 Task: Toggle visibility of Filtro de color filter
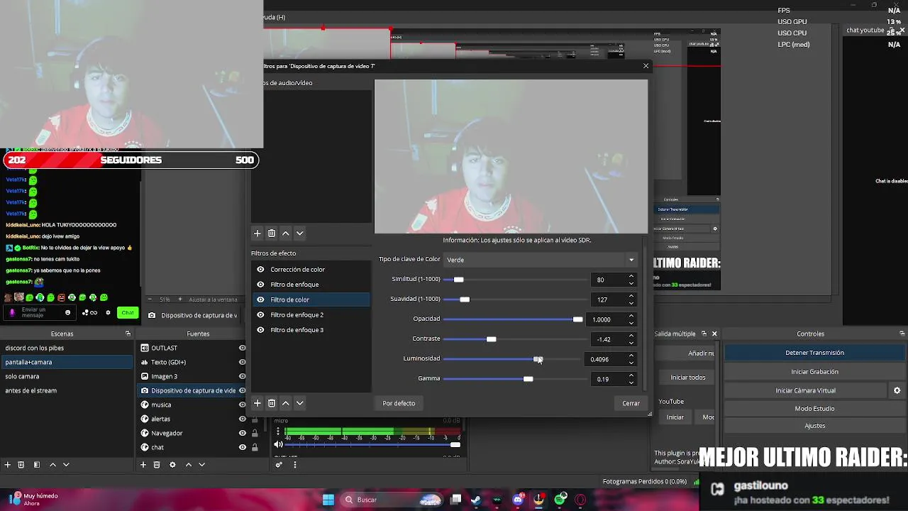[x=260, y=300]
